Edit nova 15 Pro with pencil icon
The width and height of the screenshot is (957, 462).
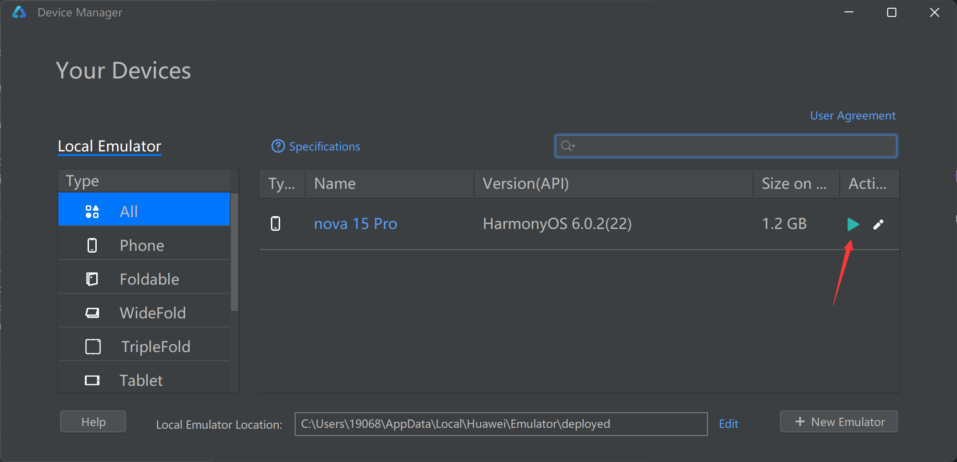tap(879, 224)
